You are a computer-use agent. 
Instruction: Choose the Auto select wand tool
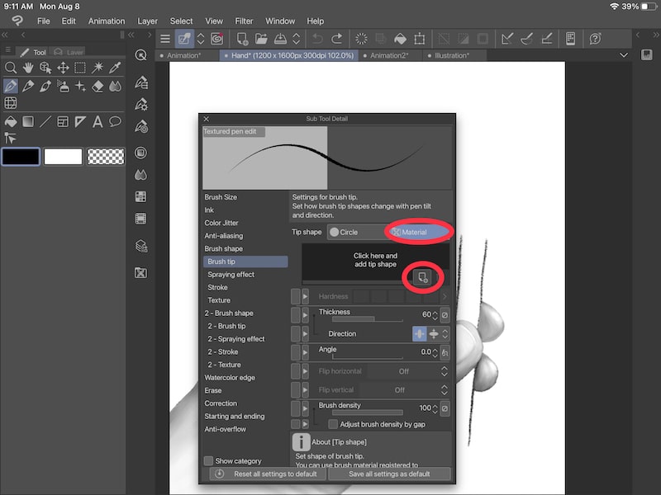[x=97, y=68]
